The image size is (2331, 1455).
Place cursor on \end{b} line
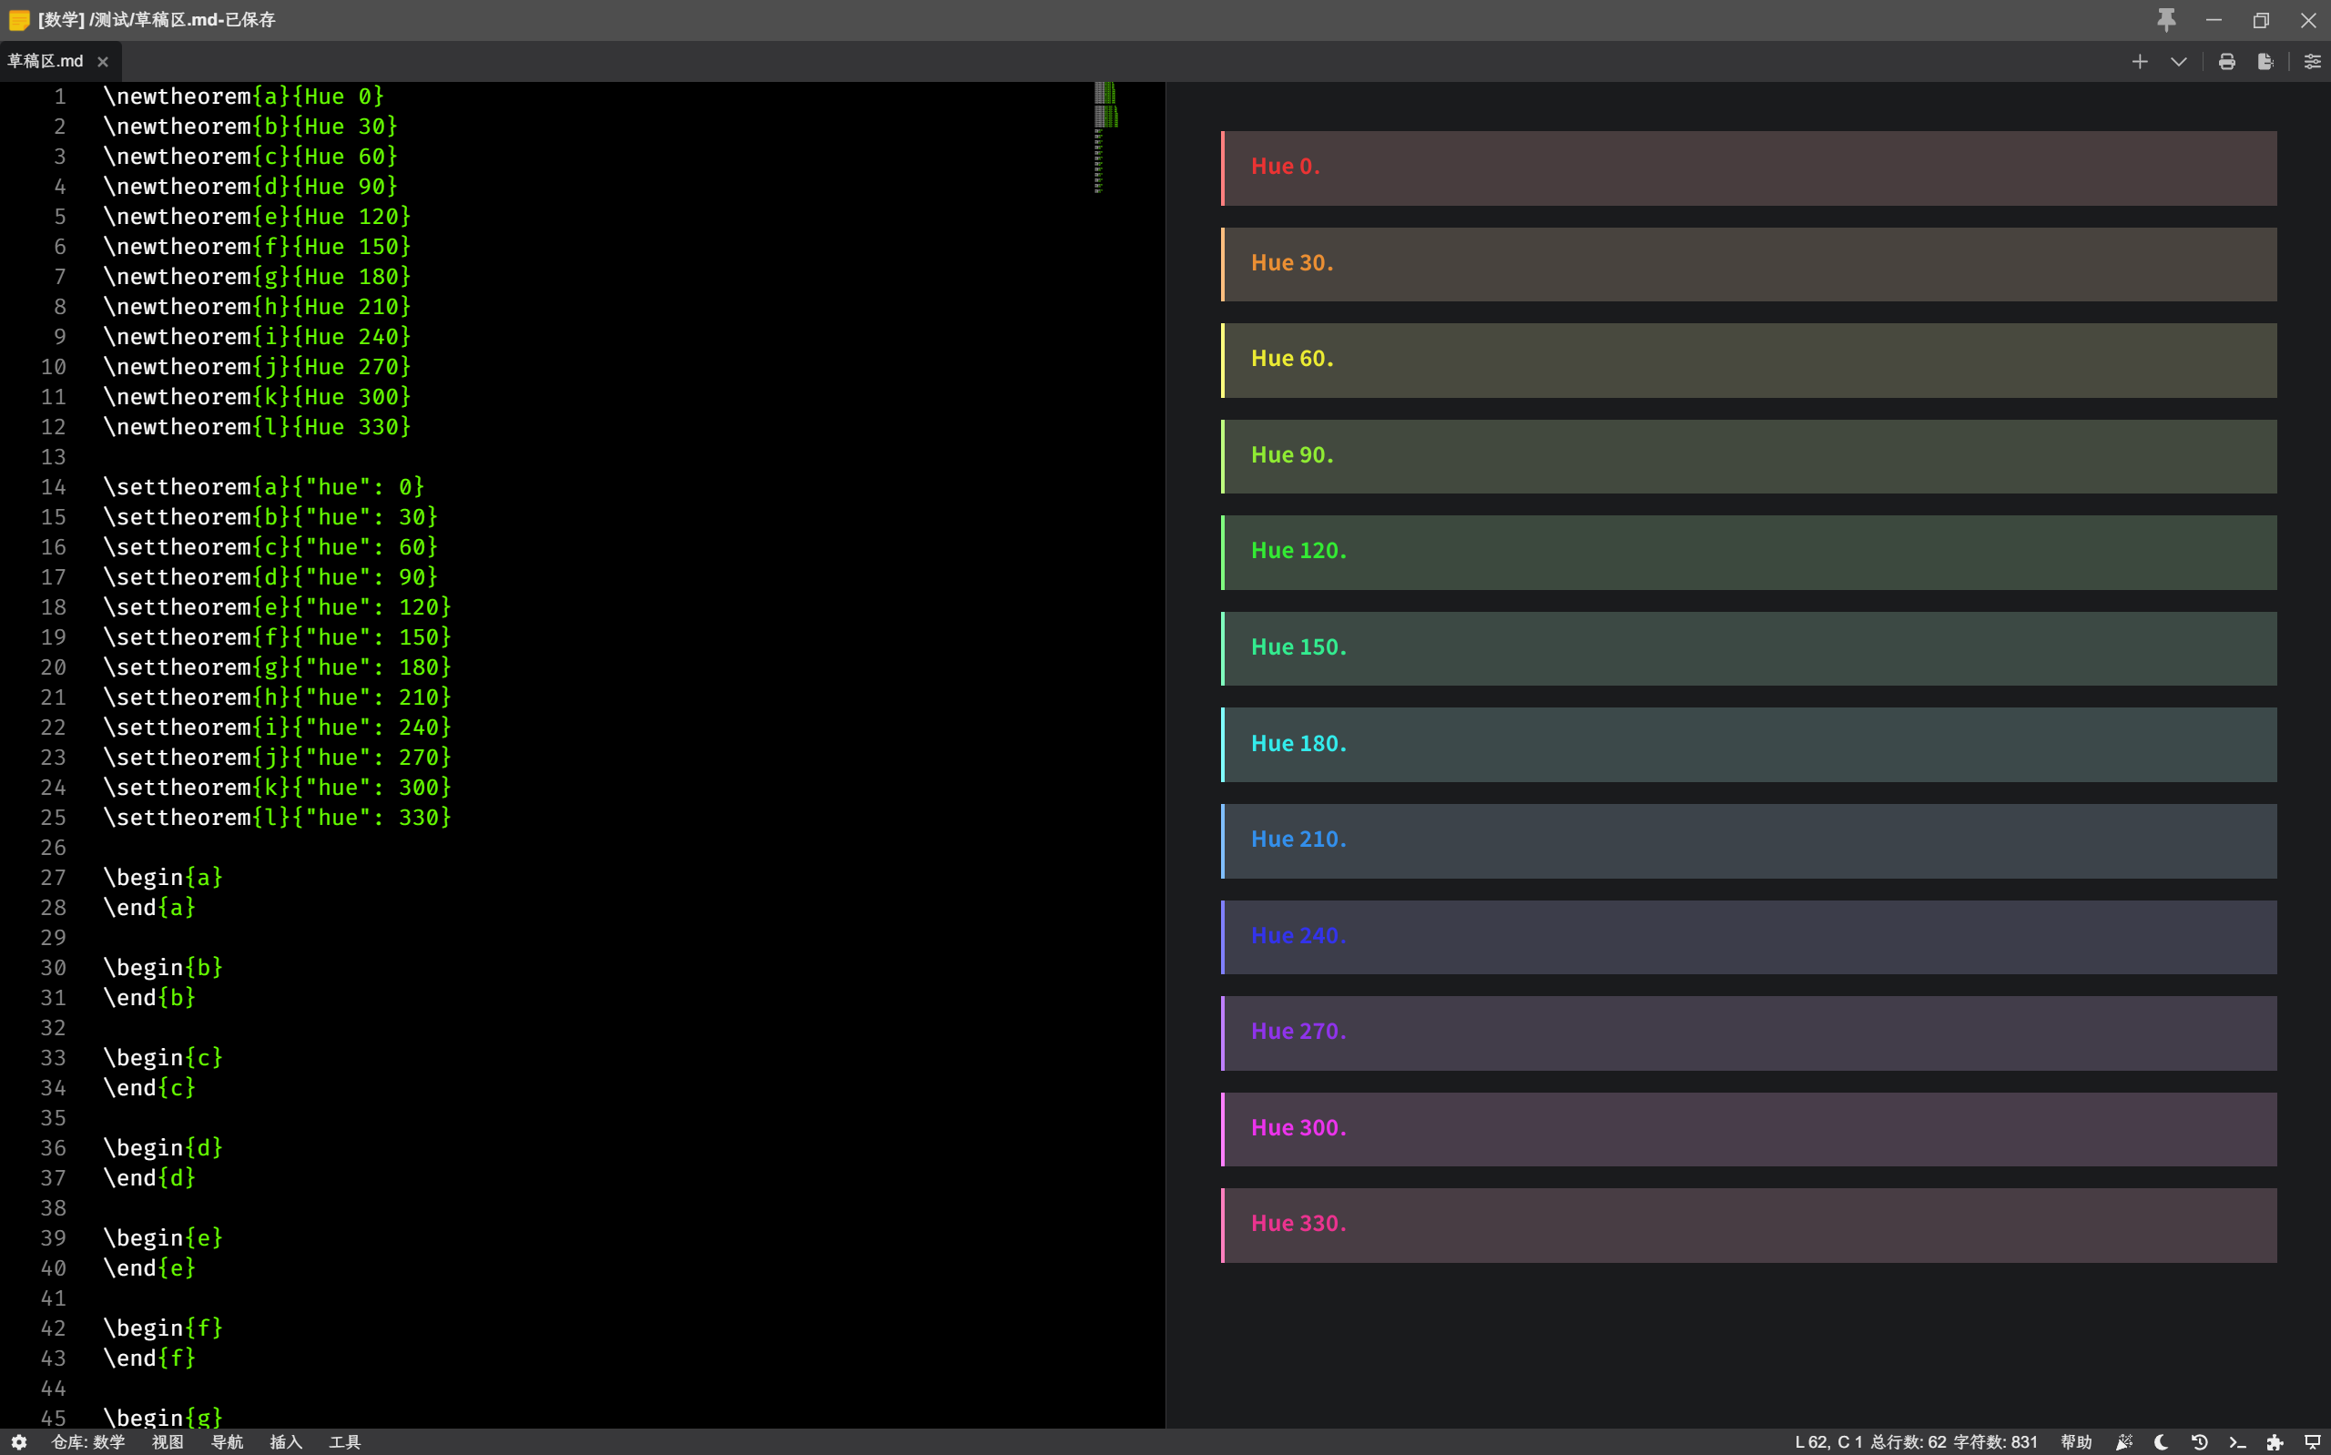[150, 998]
